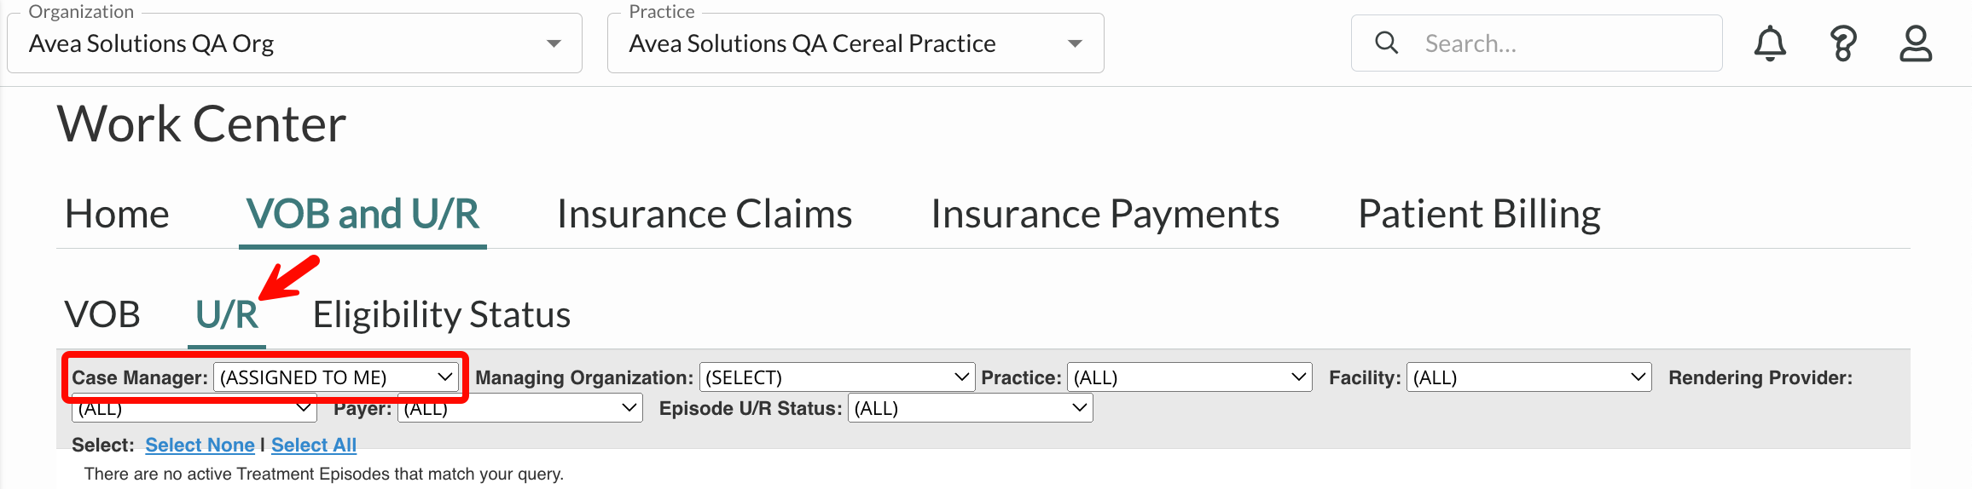Select the VOB sub-tab

(102, 314)
